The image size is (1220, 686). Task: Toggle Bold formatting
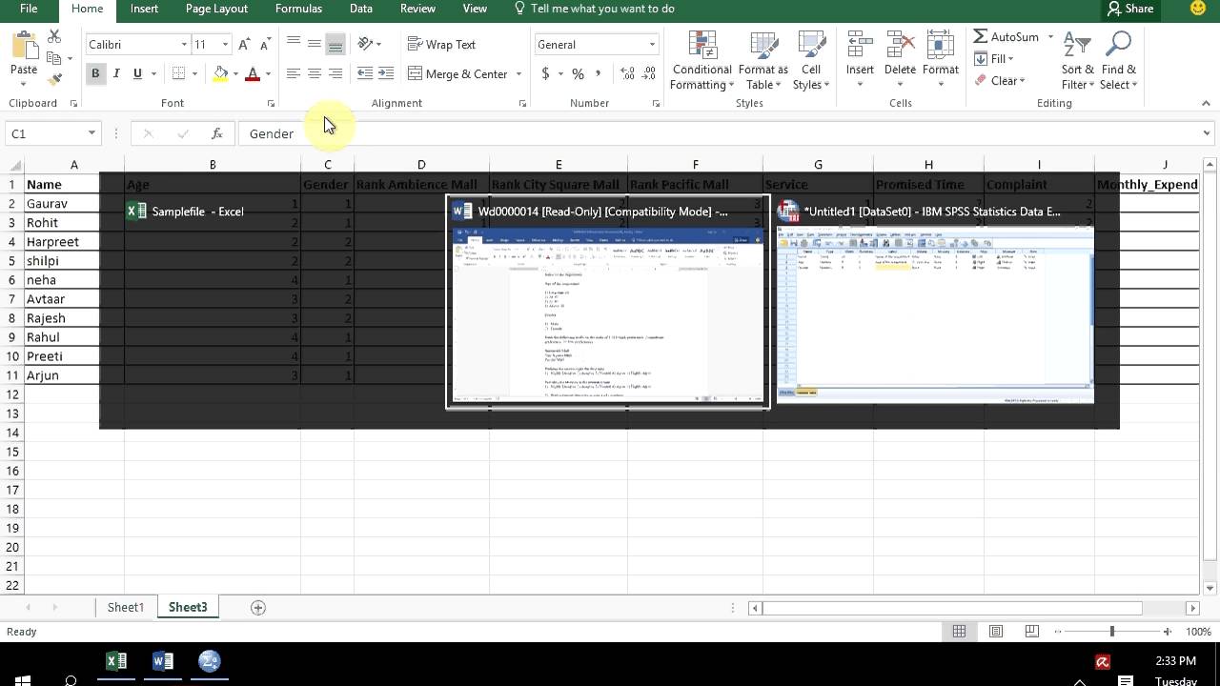95,73
